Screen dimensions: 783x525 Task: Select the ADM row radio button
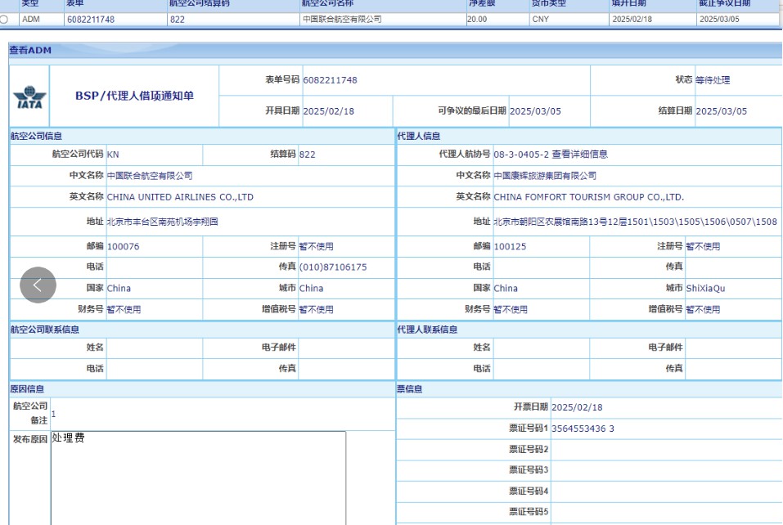tap(5, 19)
